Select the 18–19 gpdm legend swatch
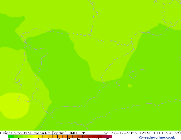The height and width of the screenshot is (140, 181). point(100,136)
